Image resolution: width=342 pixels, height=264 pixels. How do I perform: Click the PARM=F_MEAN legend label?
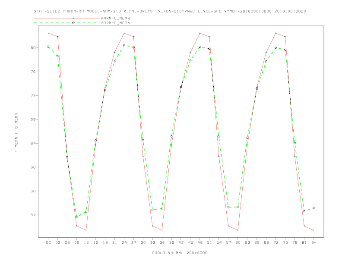click(x=115, y=23)
